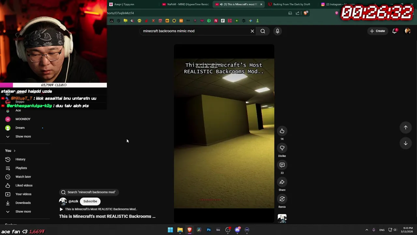Open @Atzlk channel avatar

pos(63,201)
